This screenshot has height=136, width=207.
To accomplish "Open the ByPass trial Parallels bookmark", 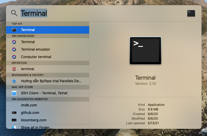I will click(51, 81).
